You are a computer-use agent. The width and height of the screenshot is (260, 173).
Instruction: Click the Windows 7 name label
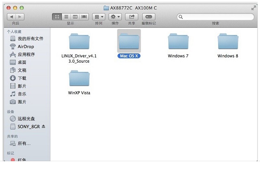(178, 56)
